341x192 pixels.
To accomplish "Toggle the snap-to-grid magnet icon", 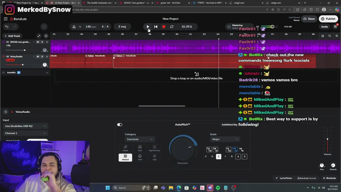I will click(323, 36).
